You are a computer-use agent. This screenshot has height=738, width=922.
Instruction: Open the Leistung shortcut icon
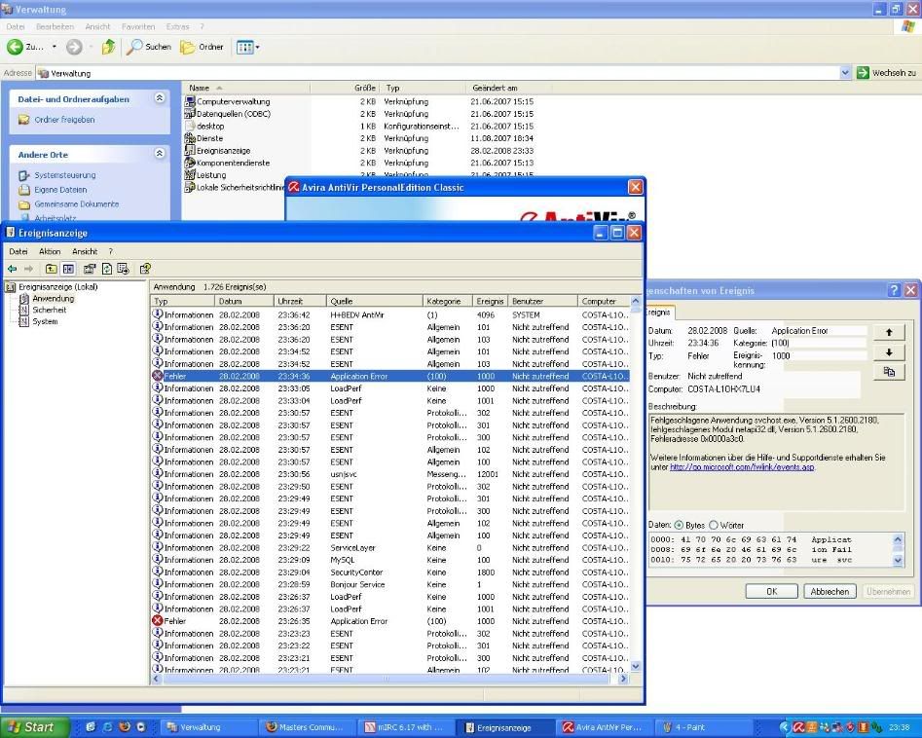point(189,174)
